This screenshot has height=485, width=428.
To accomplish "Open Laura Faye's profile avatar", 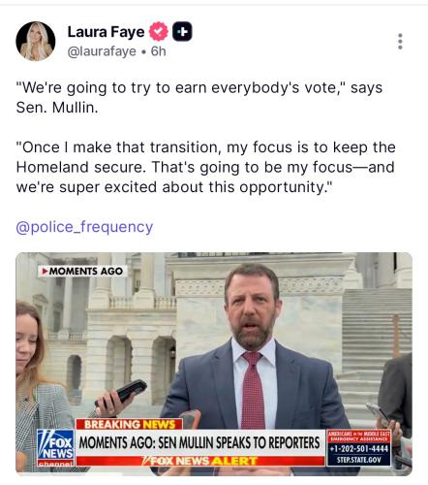I will coord(36,42).
